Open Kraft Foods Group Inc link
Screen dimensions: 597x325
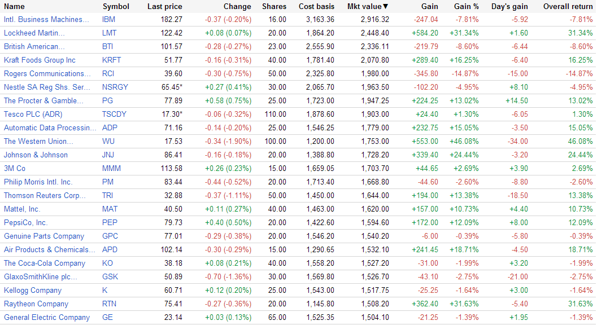pos(40,60)
